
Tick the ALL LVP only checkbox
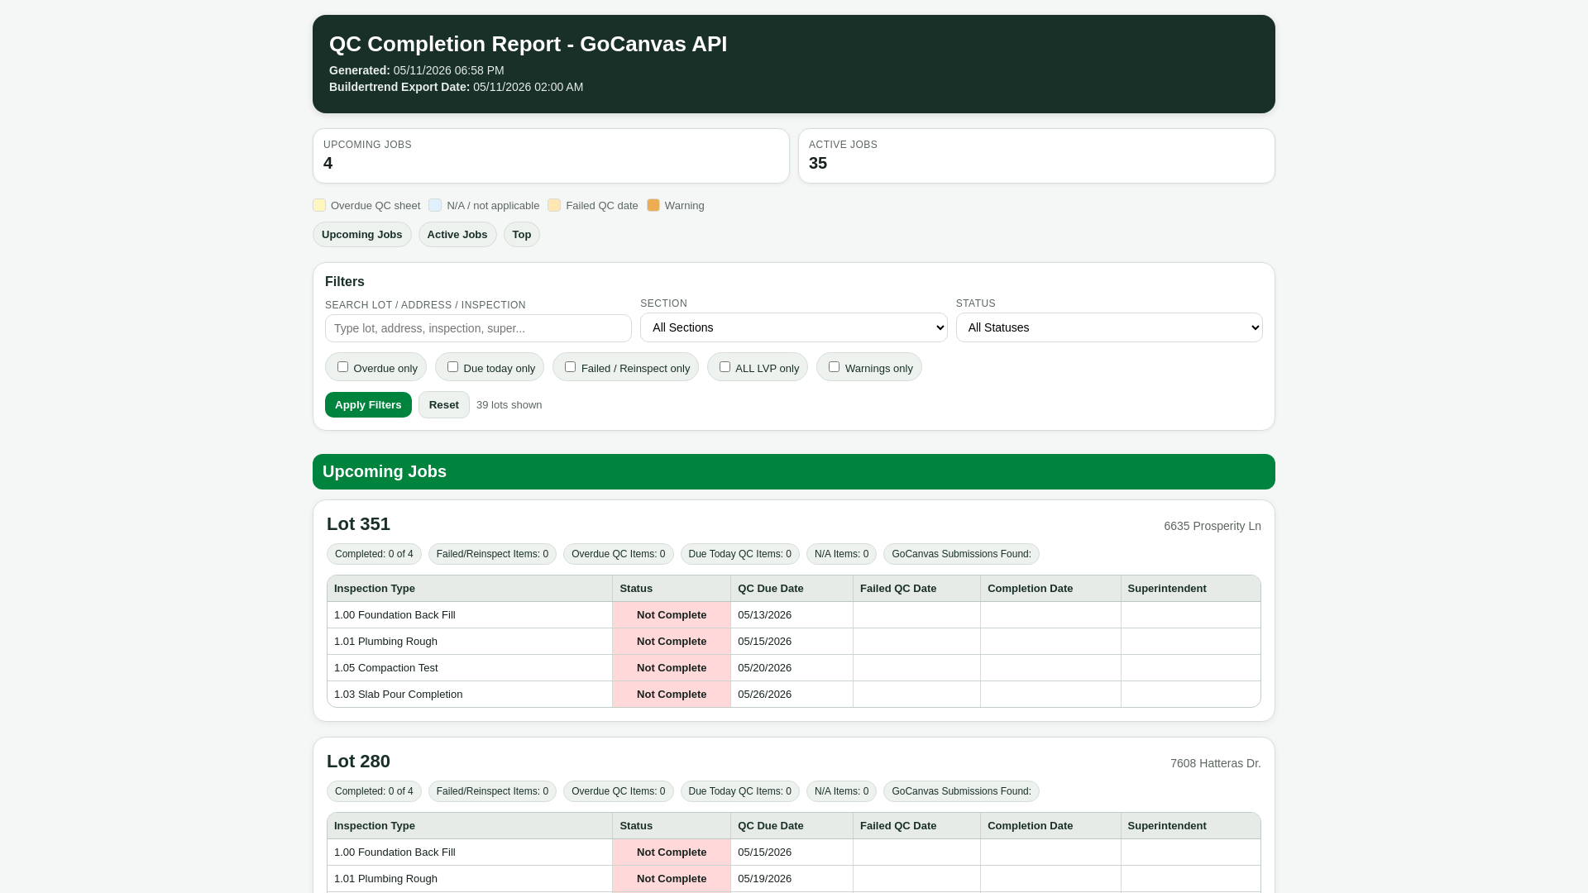click(725, 367)
